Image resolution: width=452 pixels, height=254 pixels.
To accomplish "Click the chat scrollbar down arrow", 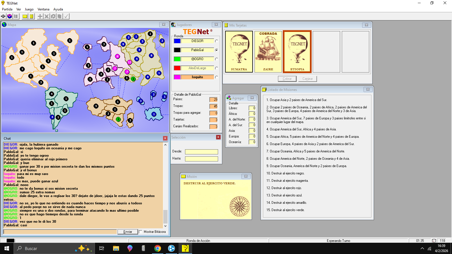I will pyautogui.click(x=166, y=226).
